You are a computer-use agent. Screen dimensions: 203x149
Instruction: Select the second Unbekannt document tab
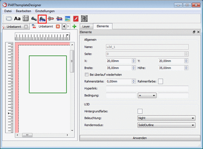[x=46, y=26]
